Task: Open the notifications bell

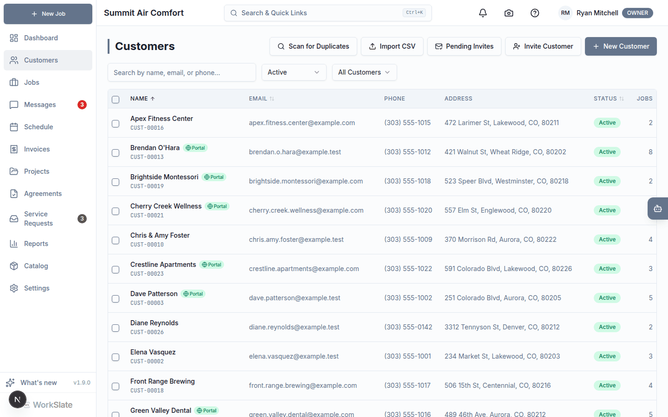Action: click(x=483, y=13)
